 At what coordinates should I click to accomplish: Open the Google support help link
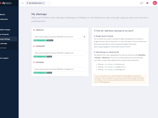112,47
